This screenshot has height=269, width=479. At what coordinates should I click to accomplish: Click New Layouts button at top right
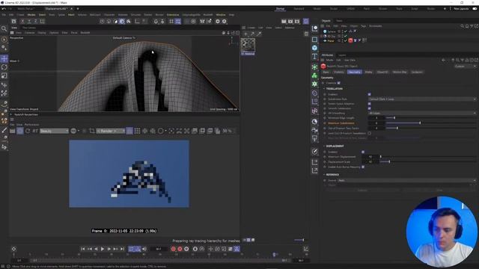pos(461,9)
